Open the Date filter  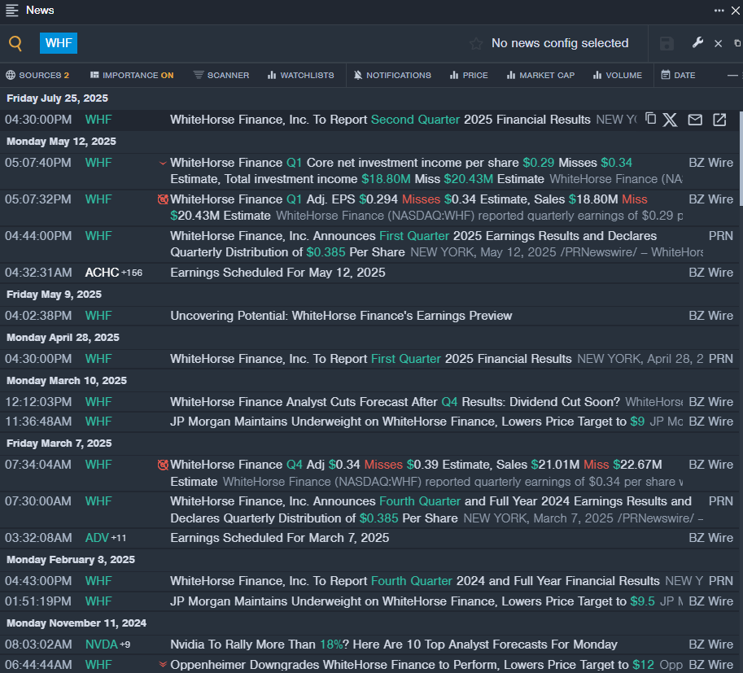coord(678,75)
